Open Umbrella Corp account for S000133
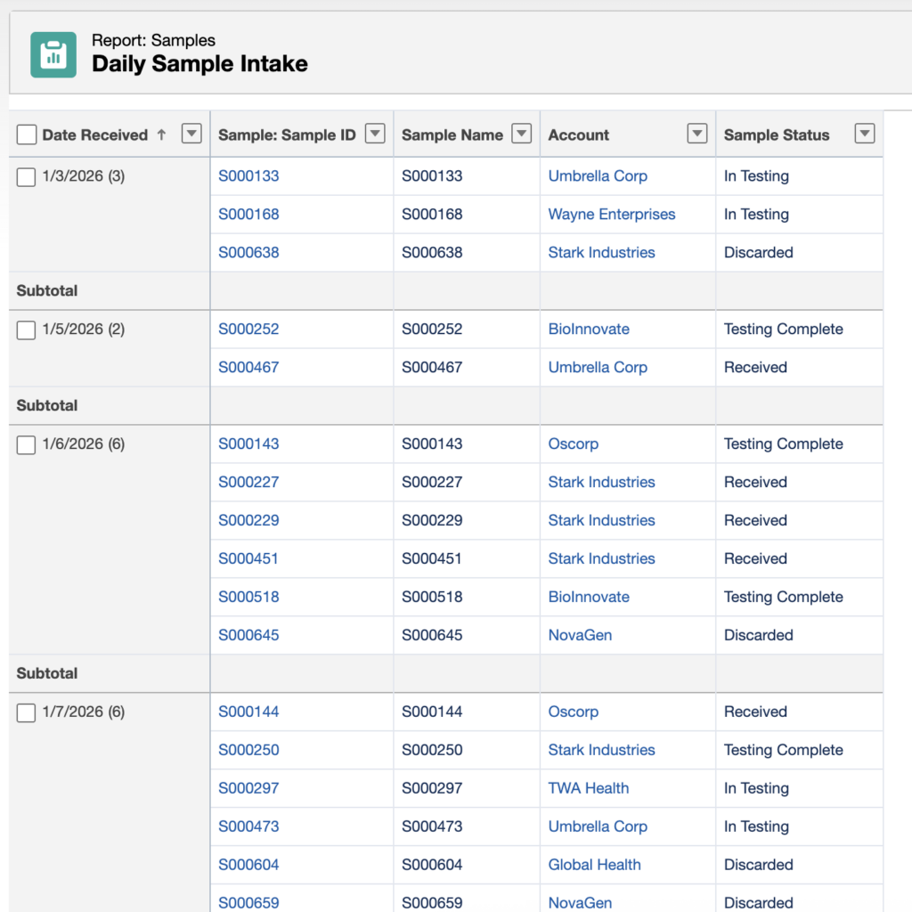This screenshot has width=912, height=912. tap(598, 175)
